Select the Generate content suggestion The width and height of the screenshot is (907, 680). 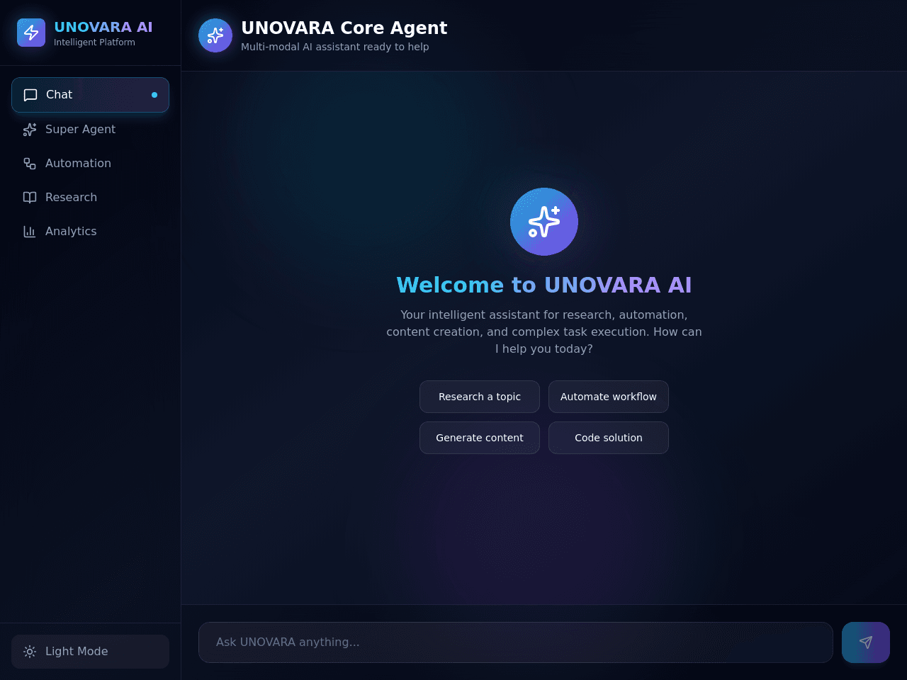(480, 438)
